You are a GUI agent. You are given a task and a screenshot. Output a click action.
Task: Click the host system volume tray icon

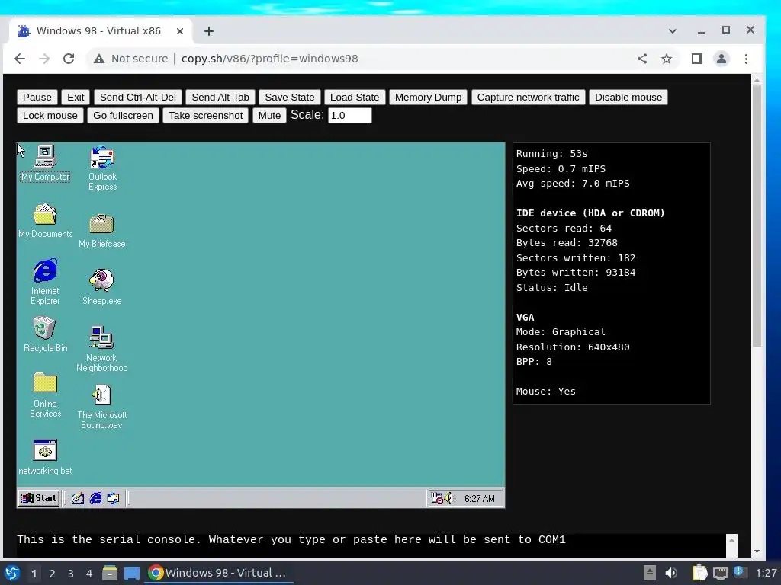click(x=671, y=573)
